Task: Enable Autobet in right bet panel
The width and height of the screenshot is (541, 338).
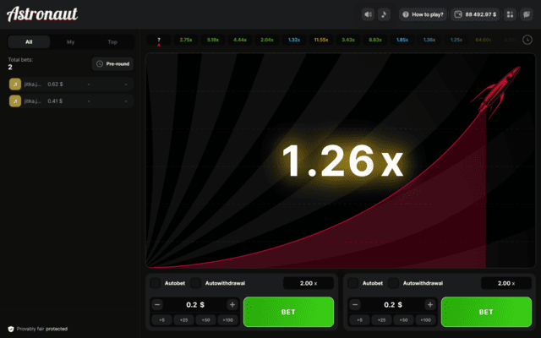Action: click(353, 283)
